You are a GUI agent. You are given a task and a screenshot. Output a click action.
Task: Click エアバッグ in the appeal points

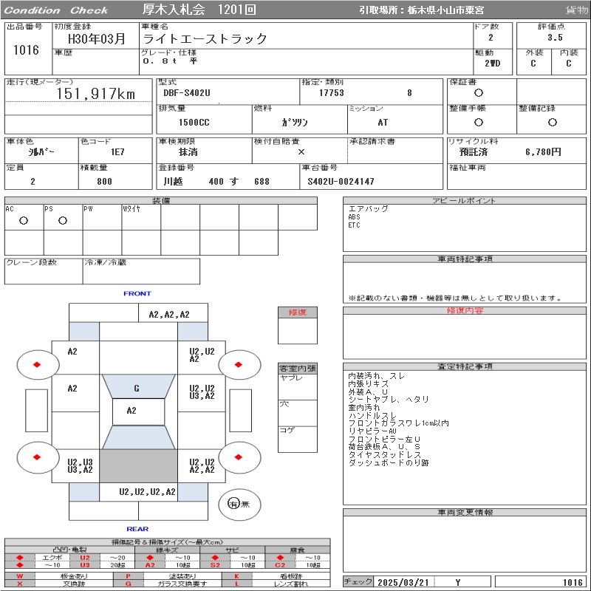coord(368,209)
